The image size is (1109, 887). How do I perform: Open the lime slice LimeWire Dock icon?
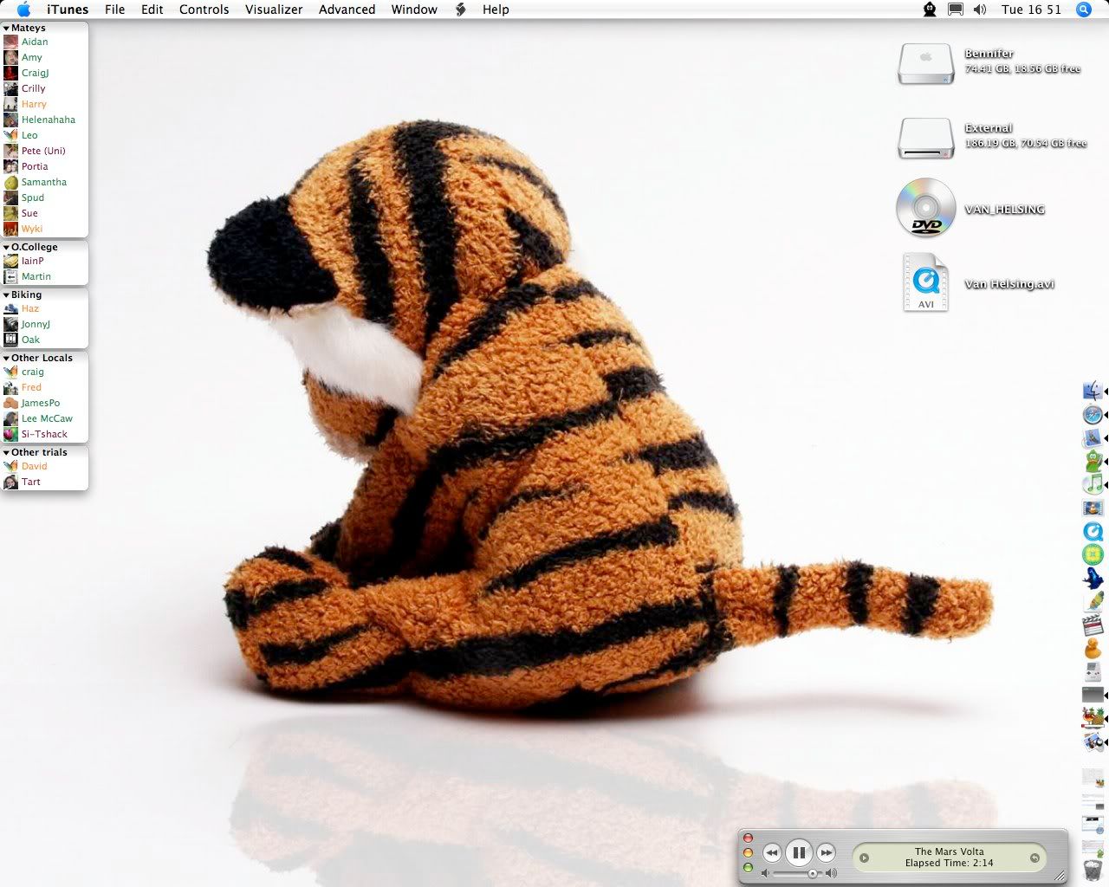pos(1093,554)
